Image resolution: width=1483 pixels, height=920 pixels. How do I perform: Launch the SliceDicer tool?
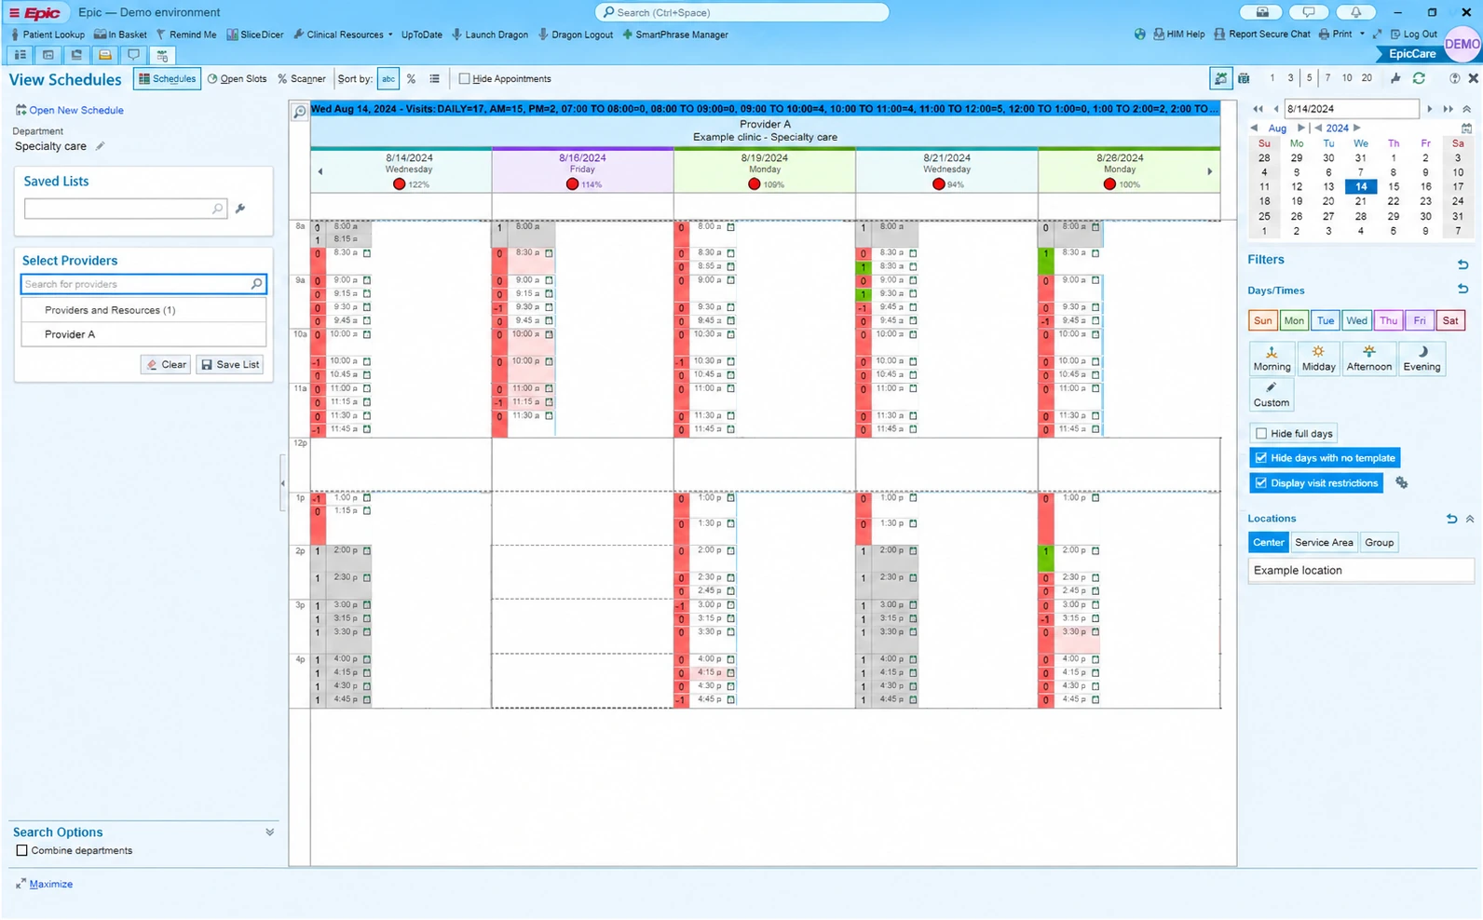click(x=255, y=34)
